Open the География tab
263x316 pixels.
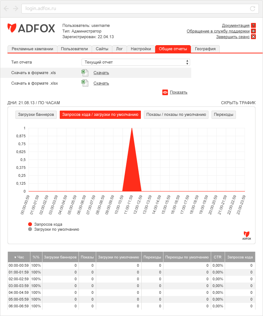pyautogui.click(x=205, y=49)
